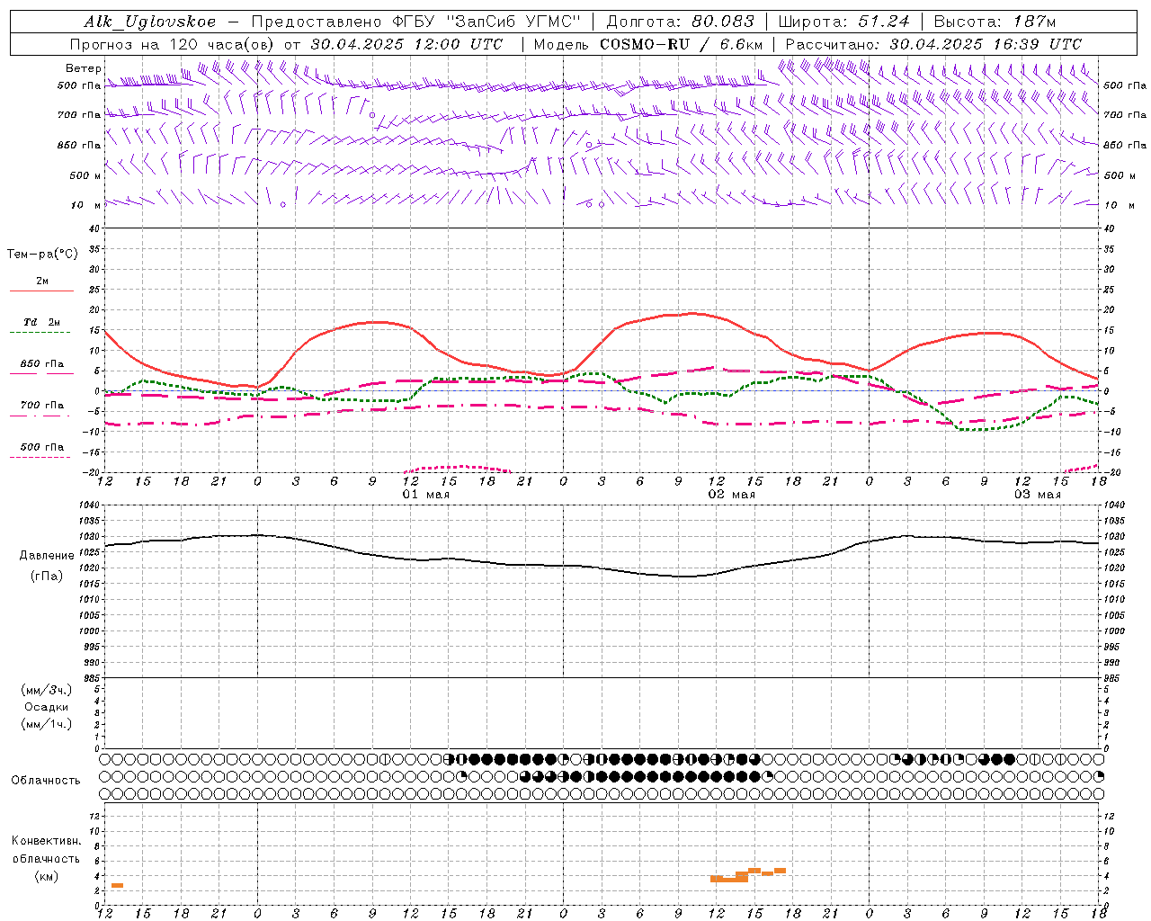Click the (гПа) unit label under Давление
This screenshot has height=921, width=1151.
tap(47, 576)
